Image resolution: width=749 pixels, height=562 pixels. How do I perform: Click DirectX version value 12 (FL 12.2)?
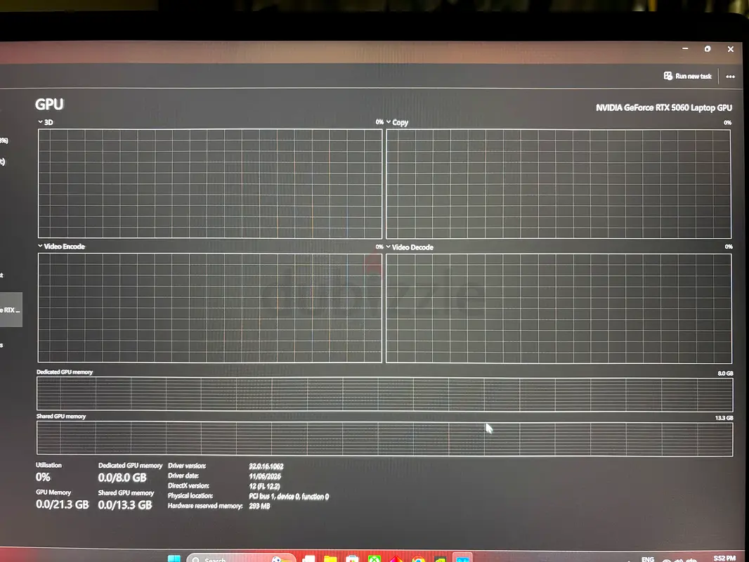(264, 486)
